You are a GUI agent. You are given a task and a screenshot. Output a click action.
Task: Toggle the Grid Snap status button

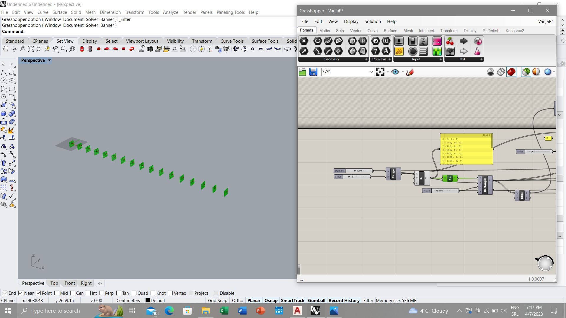pyautogui.click(x=217, y=301)
